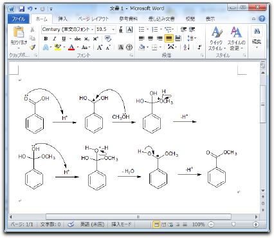This screenshot has height=238, width=274.
Task: Click the horizontal scrollbar thumb
Action: pos(138,217)
